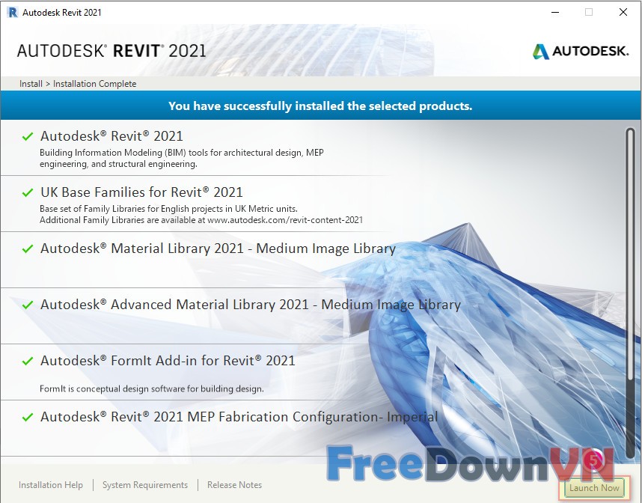The width and height of the screenshot is (642, 503).
Task: Select the FormIt Add-in for Revit title
Action: [x=168, y=361]
